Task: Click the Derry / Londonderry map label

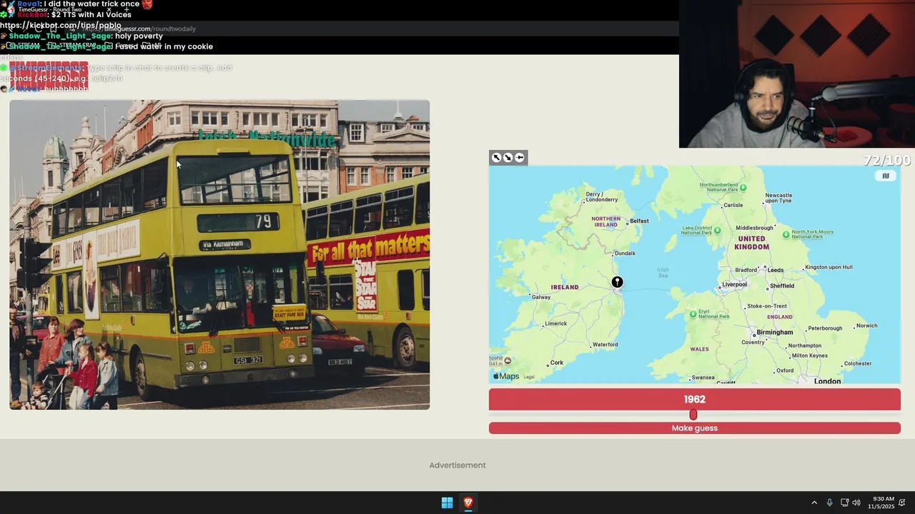Action: pos(600,196)
